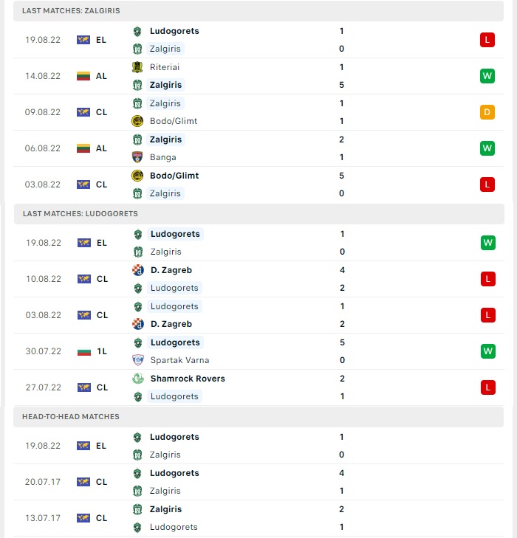Click Bodo/Glimt crest in 03.08.22 match

[137, 176]
